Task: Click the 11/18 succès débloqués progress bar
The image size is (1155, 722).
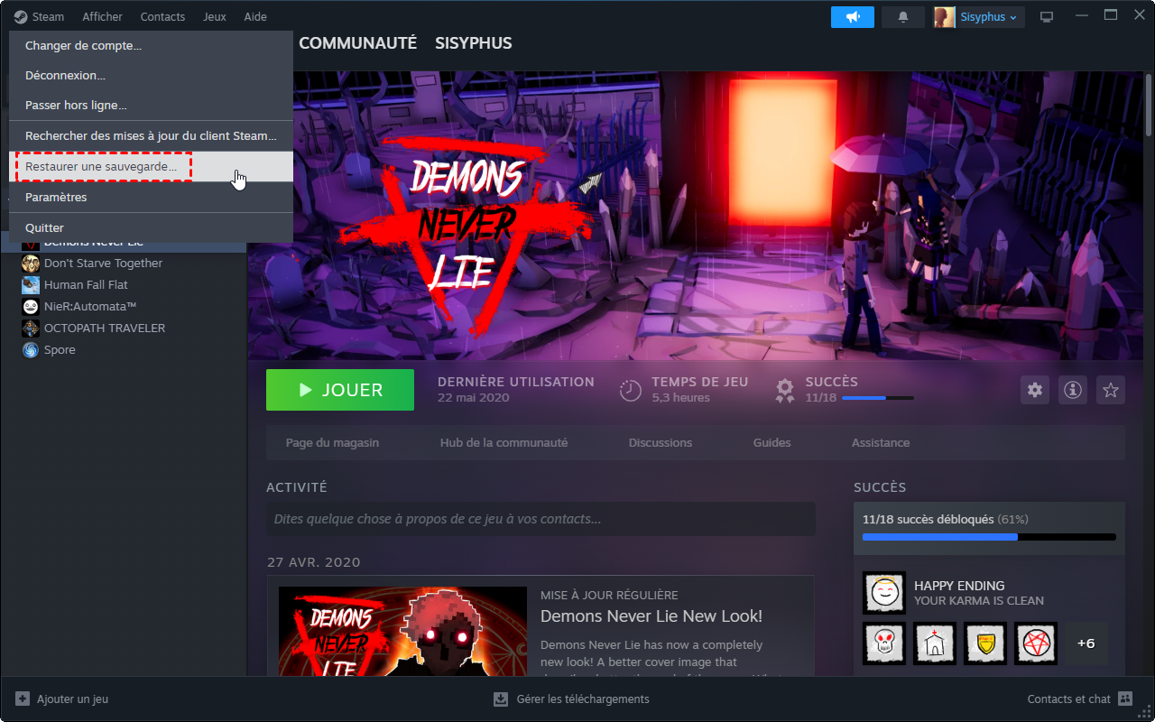Action: 989,537
